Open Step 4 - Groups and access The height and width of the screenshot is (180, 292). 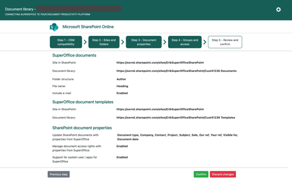tap(185, 42)
